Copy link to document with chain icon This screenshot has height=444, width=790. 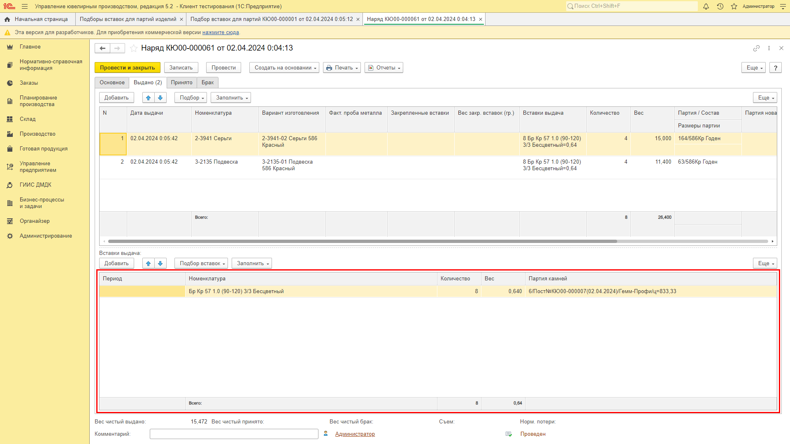(756, 48)
